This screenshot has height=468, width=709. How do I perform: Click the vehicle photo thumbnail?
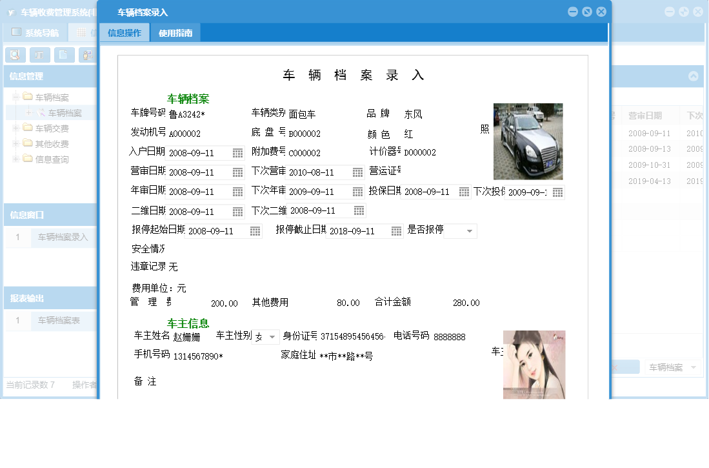[528, 141]
